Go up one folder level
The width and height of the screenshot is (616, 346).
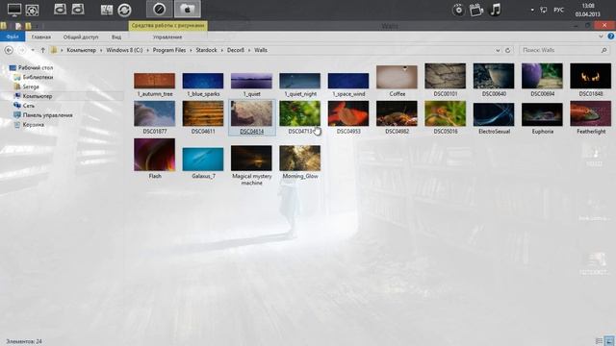42,50
